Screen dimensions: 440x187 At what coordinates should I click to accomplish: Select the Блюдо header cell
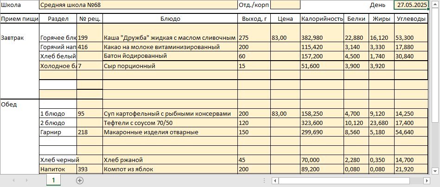pyautogui.click(x=170, y=19)
